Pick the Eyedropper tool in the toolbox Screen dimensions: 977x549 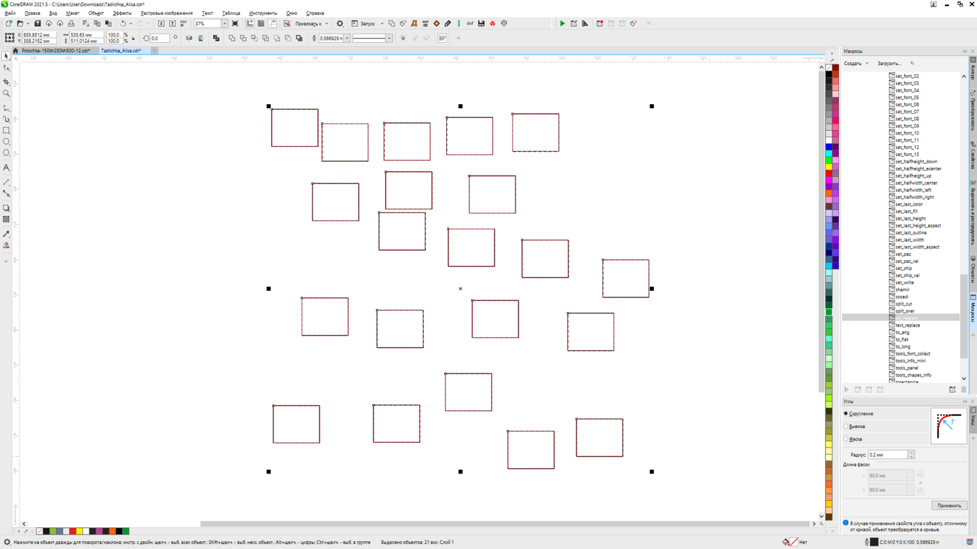coord(7,234)
